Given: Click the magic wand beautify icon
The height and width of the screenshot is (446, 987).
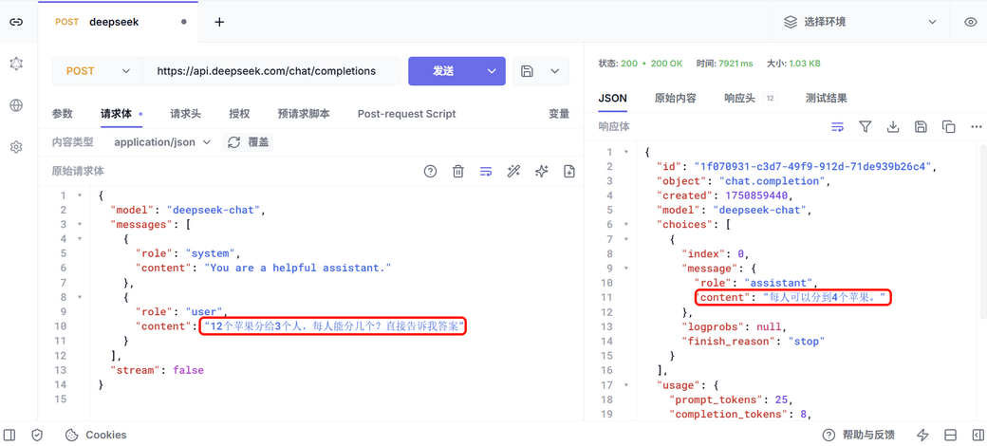Looking at the screenshot, I should tap(513, 171).
